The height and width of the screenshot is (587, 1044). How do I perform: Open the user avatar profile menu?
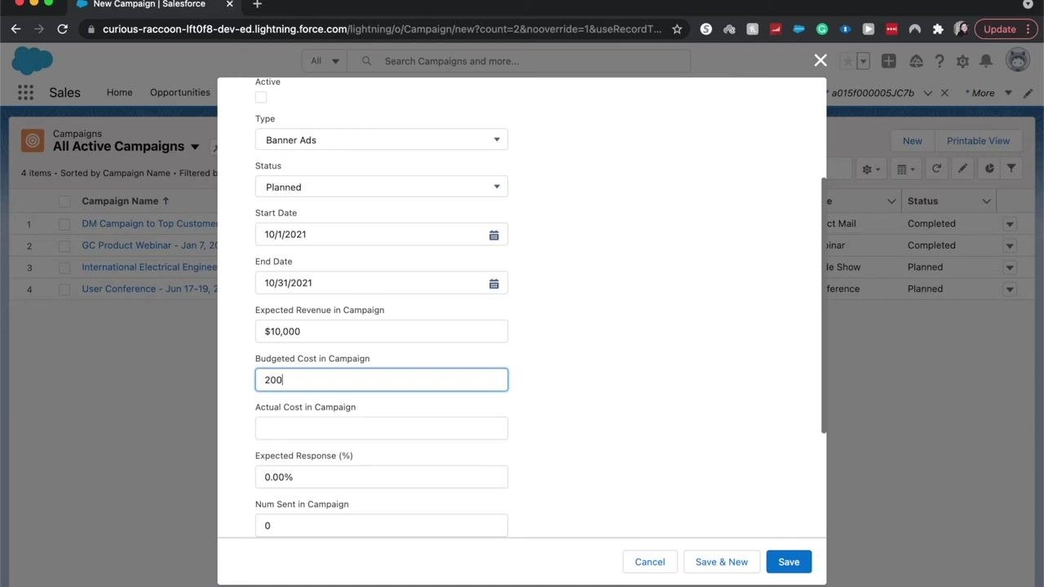(x=1017, y=60)
